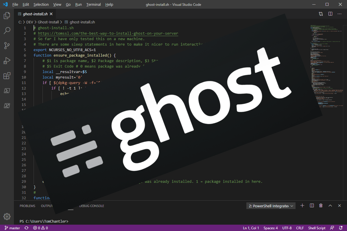This screenshot has width=347, height=231.
Task: Expand the Ghost-Install breadcrumb
Action: coord(48,22)
